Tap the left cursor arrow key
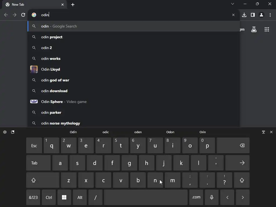This screenshot has width=276, height=207. pos(227,197)
